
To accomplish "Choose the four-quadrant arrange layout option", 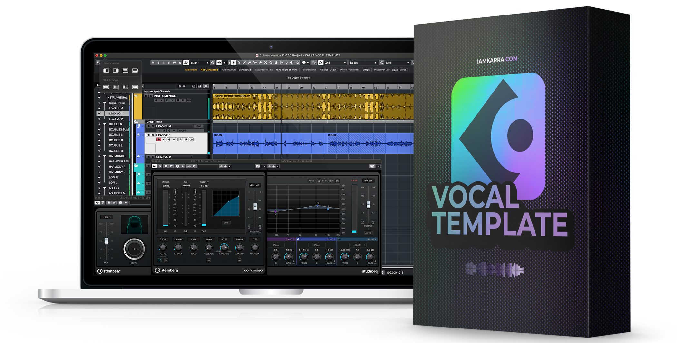I will click(x=135, y=87).
